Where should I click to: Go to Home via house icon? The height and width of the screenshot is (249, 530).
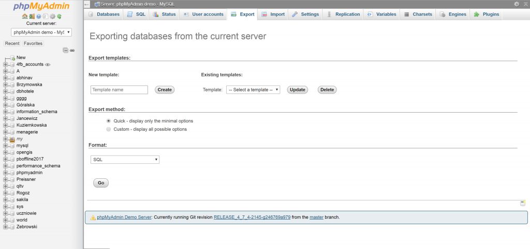point(25,16)
